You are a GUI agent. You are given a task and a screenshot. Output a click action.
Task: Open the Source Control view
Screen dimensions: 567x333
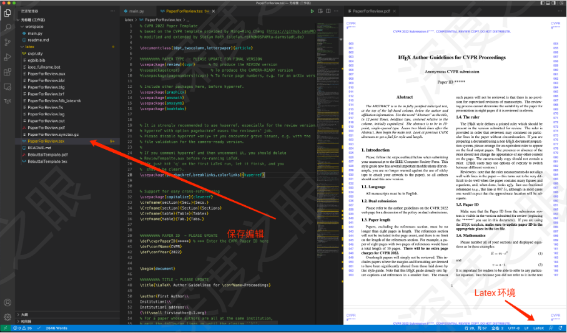(7, 42)
